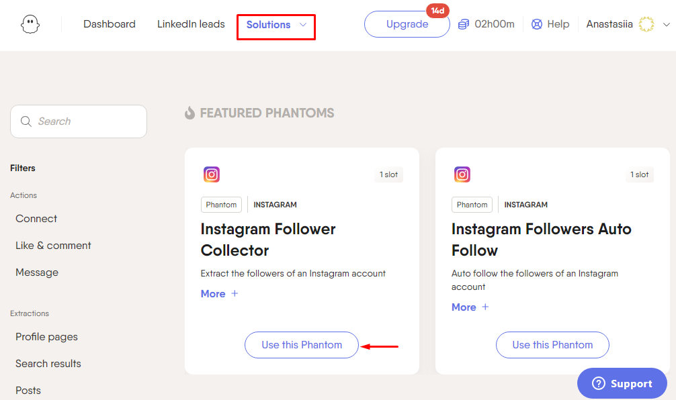Expand More details for Instagram Followers Auto Follow

pos(470,307)
